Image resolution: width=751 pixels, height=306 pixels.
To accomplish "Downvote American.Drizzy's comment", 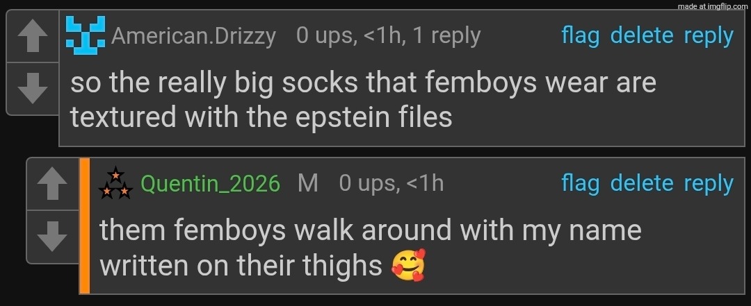I will 33,87.
